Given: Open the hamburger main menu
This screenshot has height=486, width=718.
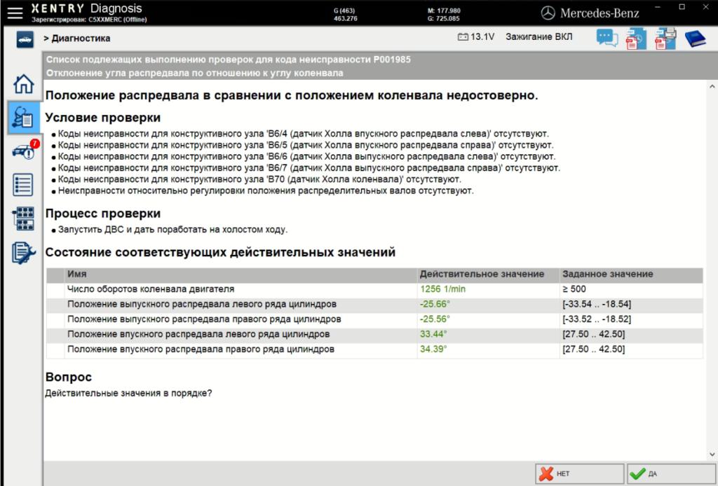Looking at the screenshot, I should click(x=15, y=12).
